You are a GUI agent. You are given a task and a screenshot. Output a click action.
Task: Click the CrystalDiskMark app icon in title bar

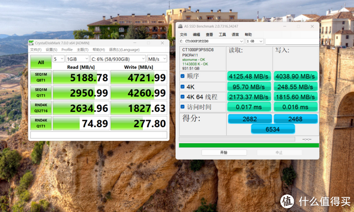31,43
